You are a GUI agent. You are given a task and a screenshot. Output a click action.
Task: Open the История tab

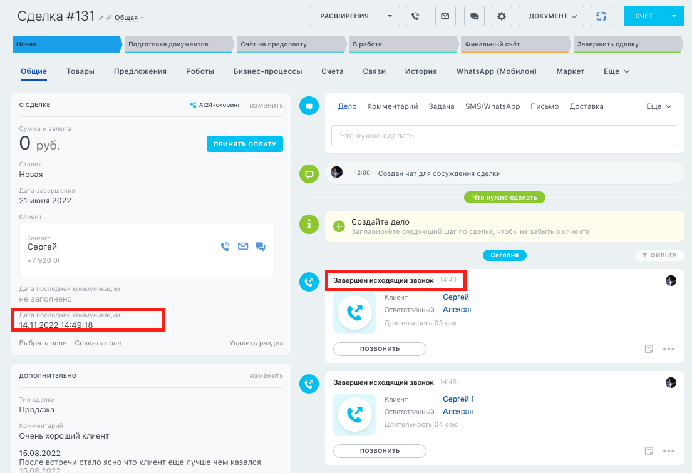point(421,71)
